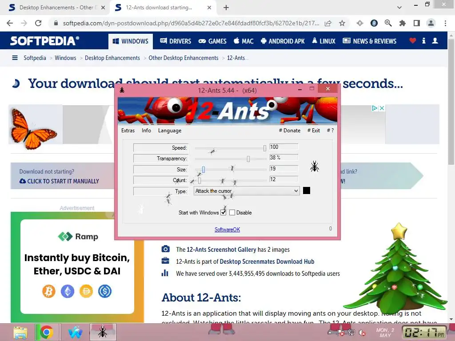Open the ANDROID APK section
Image resolution: width=455 pixels, height=341 pixels.
283,41
